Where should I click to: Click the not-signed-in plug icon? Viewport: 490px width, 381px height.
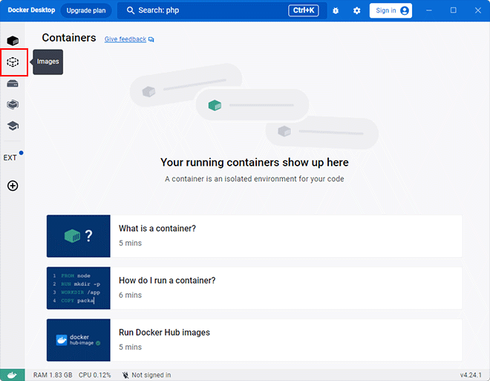(x=125, y=375)
